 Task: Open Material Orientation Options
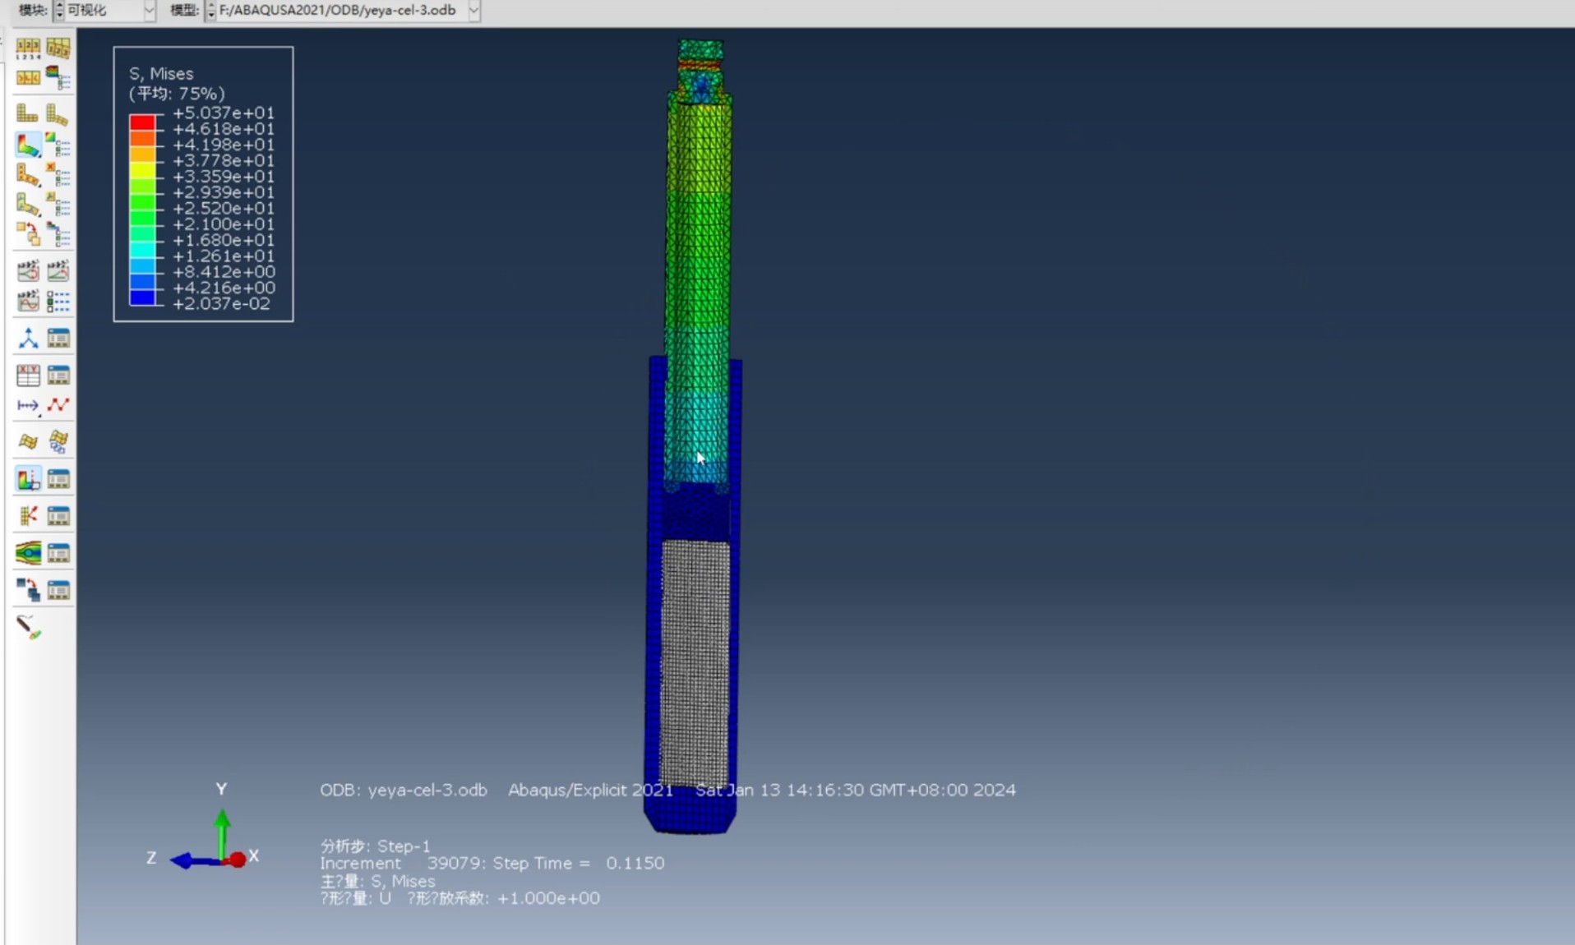(x=58, y=205)
